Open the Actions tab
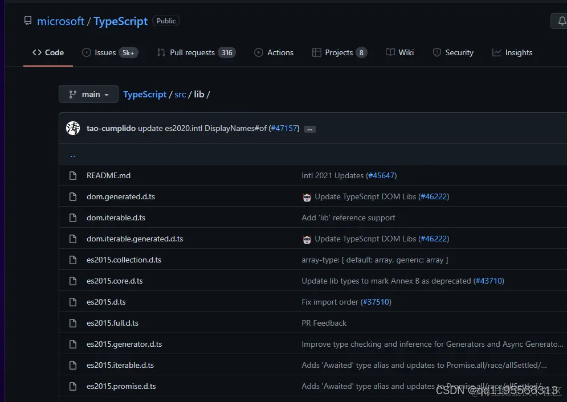Screen dimensions: 567x402 [274, 52]
